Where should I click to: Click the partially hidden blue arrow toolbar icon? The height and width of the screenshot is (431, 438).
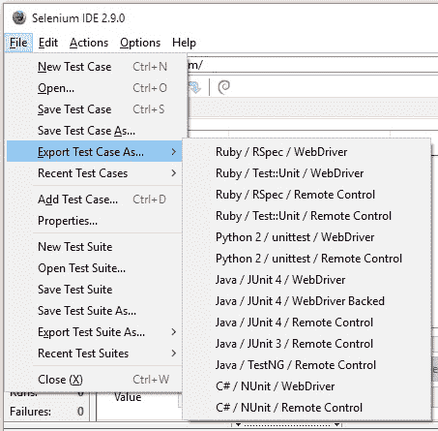coord(194,87)
